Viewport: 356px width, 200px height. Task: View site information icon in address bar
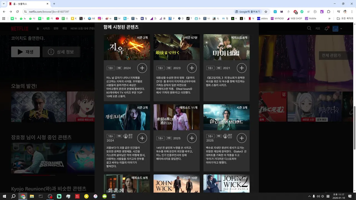point(25,12)
